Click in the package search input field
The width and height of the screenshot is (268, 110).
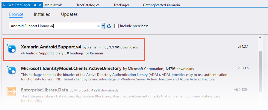click(x=53, y=26)
